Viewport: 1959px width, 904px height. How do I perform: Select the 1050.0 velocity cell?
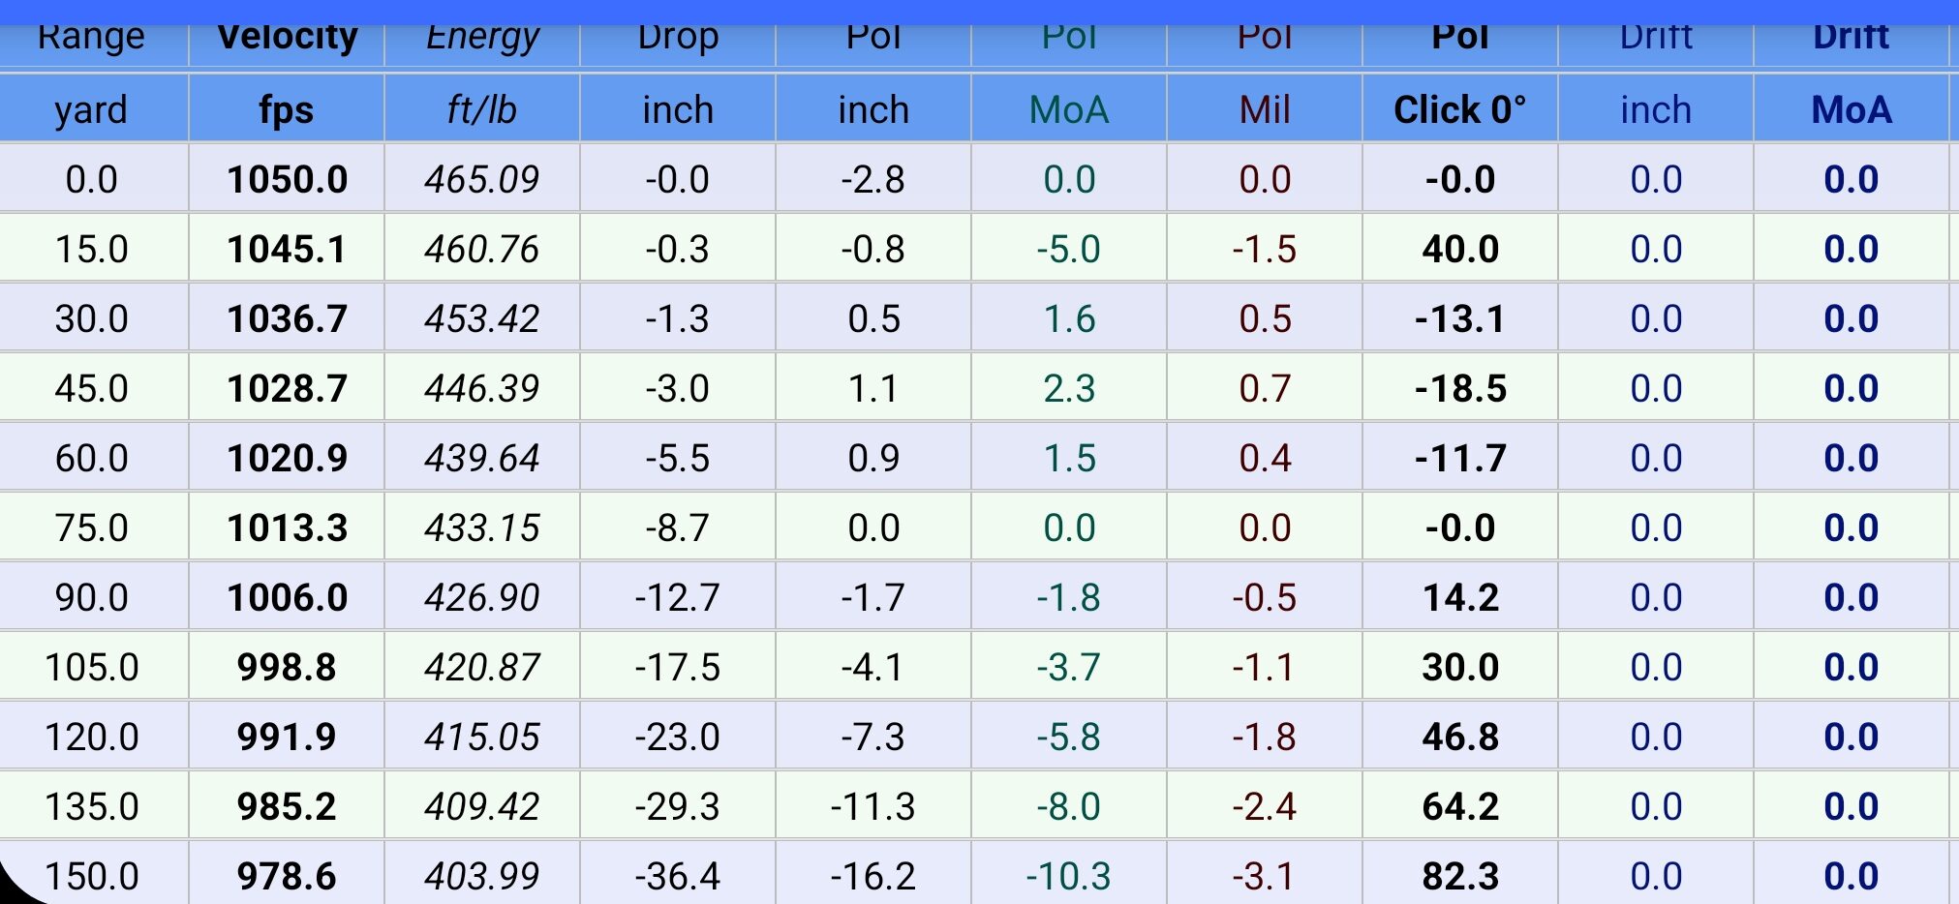coord(287,180)
